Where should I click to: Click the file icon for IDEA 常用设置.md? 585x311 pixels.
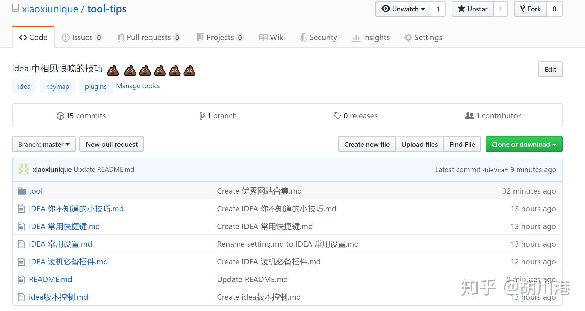(21, 244)
